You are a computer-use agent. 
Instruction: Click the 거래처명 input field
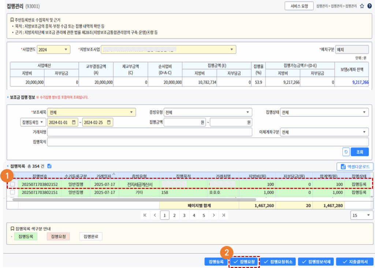[150, 132]
